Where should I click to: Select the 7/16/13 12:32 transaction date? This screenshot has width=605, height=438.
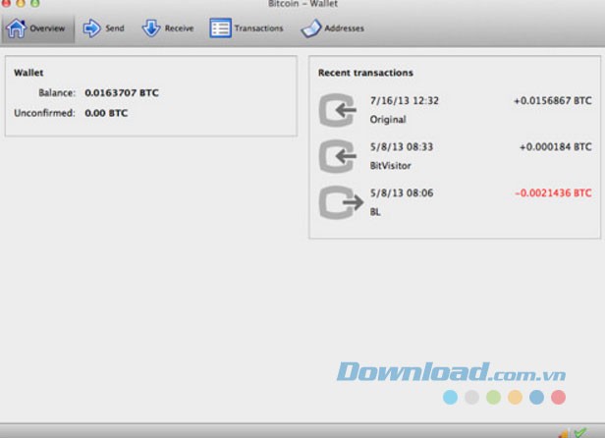click(405, 101)
